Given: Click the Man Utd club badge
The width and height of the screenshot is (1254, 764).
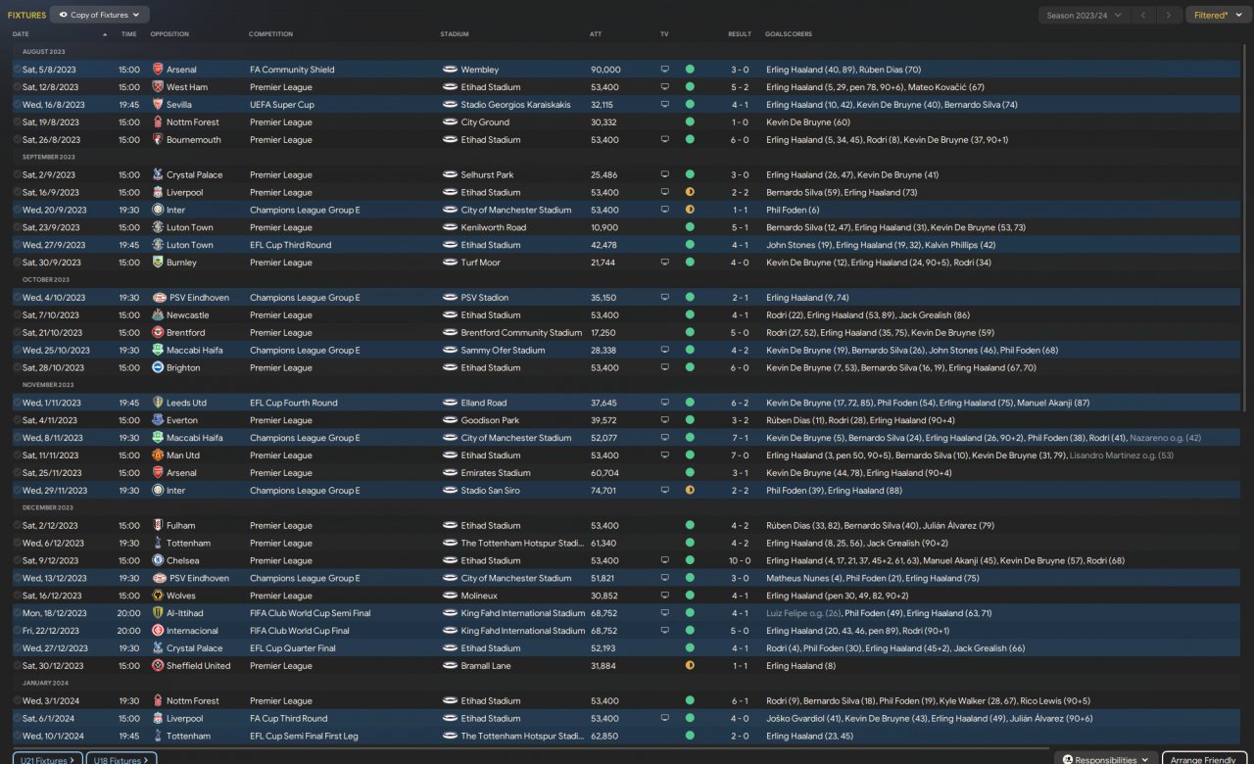Looking at the screenshot, I should [x=158, y=455].
